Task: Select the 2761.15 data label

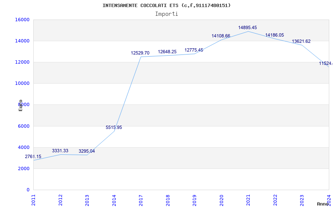Action: [x=33, y=157]
